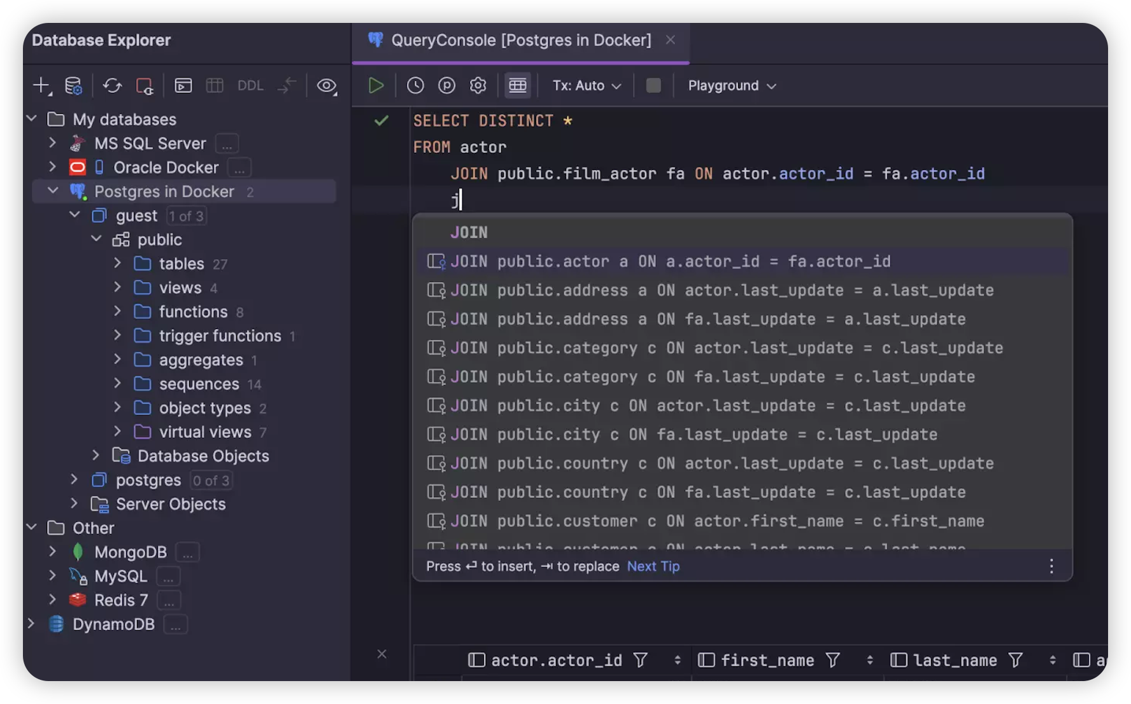Select the sequences folder
The height and width of the screenshot is (704, 1131).
pos(199,384)
